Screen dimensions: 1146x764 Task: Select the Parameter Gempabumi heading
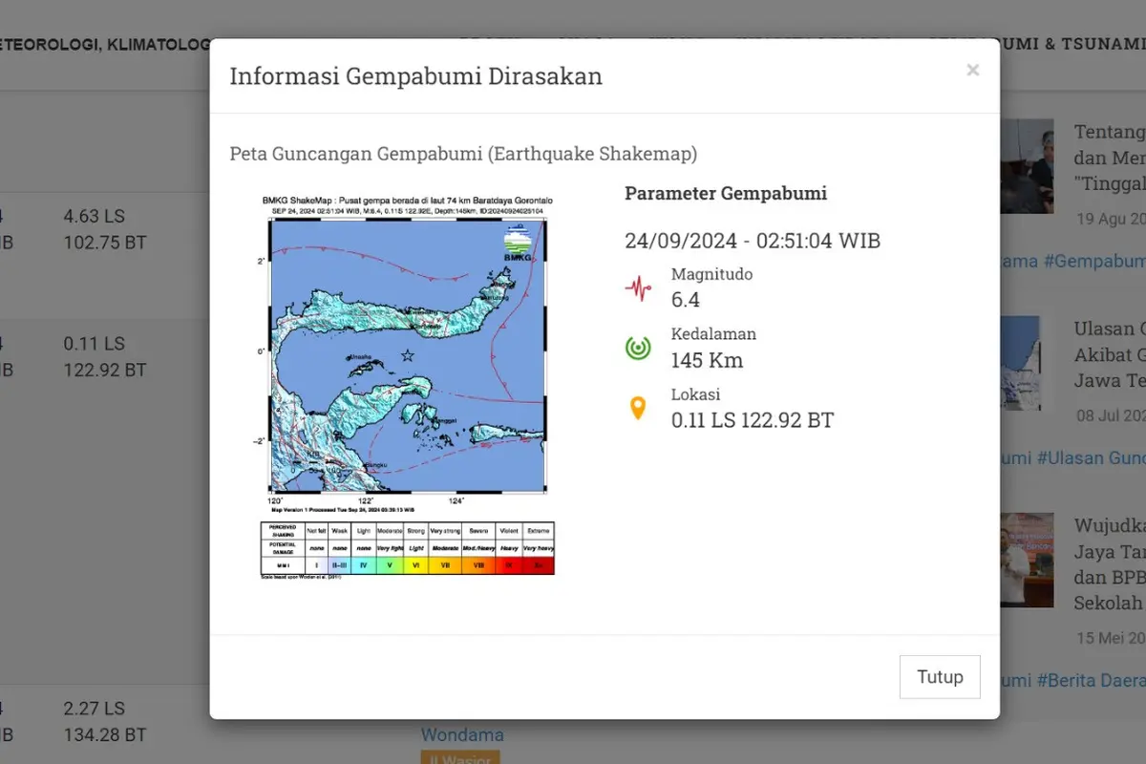pyautogui.click(x=726, y=194)
